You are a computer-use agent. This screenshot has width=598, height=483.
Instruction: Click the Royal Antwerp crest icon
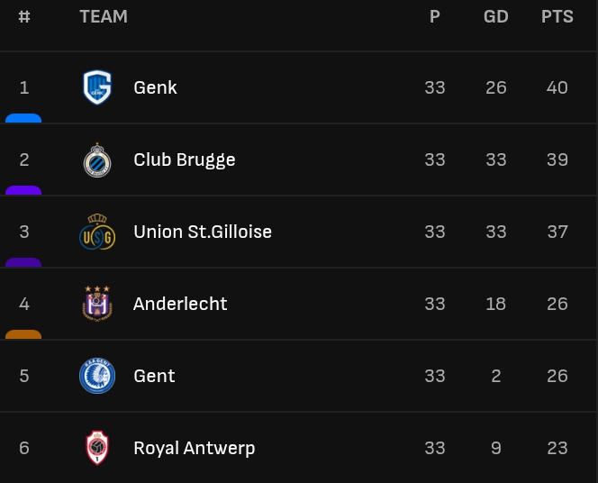point(97,448)
